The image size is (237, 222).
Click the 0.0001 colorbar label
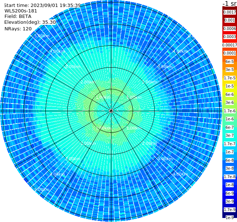230,53
